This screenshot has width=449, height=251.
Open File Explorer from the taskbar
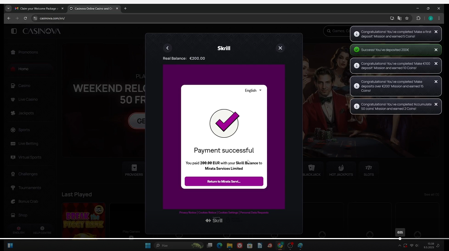(230, 245)
